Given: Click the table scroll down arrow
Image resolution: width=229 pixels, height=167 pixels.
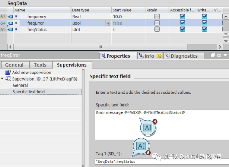Looking at the screenshot, I should [226, 41].
